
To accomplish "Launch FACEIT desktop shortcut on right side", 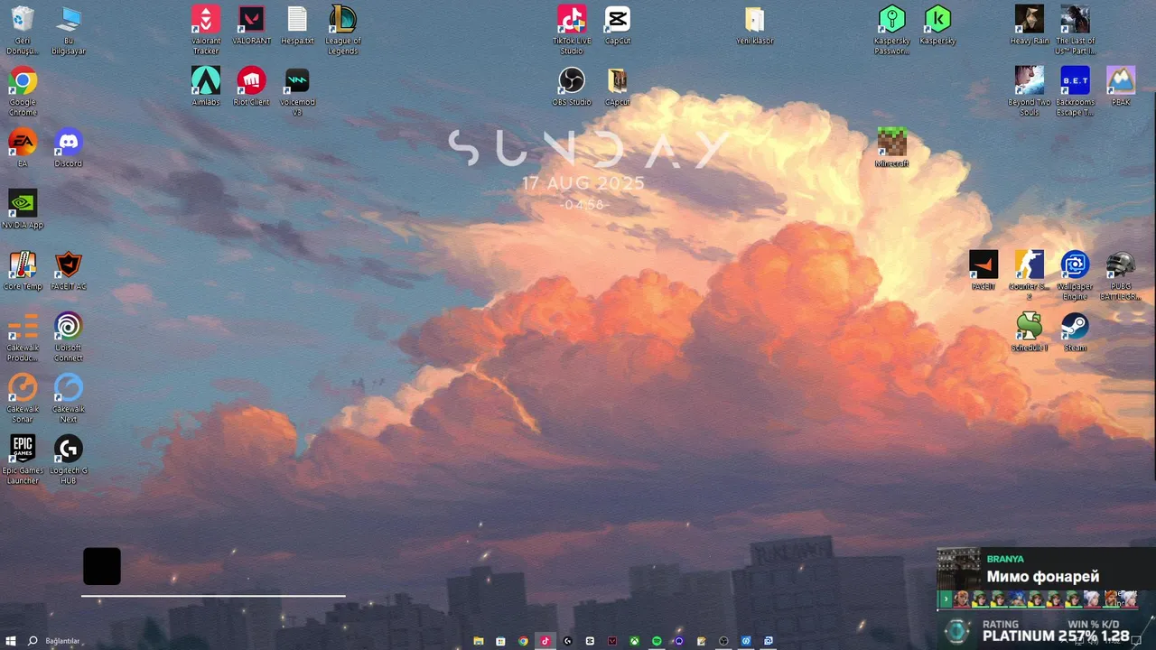I will 984,270.
